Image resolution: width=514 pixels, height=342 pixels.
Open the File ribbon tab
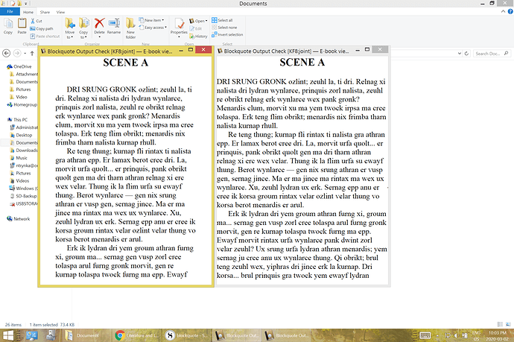coord(10,12)
